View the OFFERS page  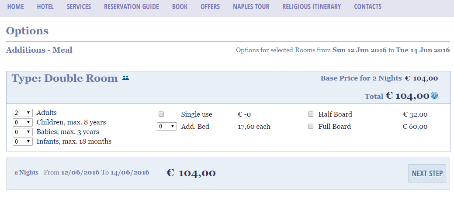[210, 7]
